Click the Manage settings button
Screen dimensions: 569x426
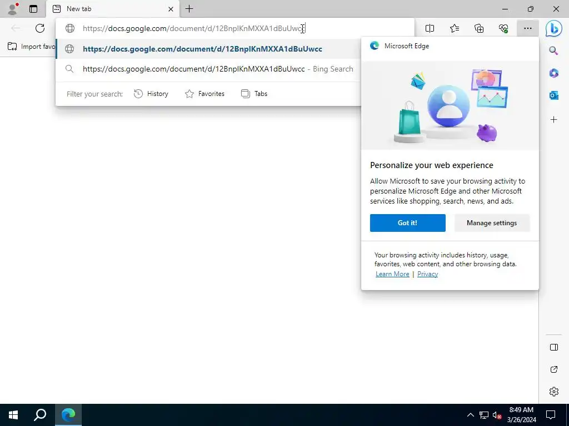coord(492,223)
